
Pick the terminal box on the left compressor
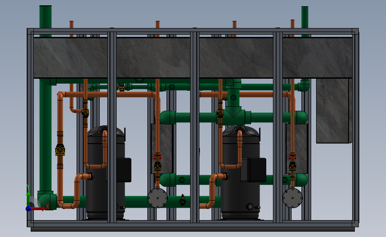pyautogui.click(x=124, y=170)
